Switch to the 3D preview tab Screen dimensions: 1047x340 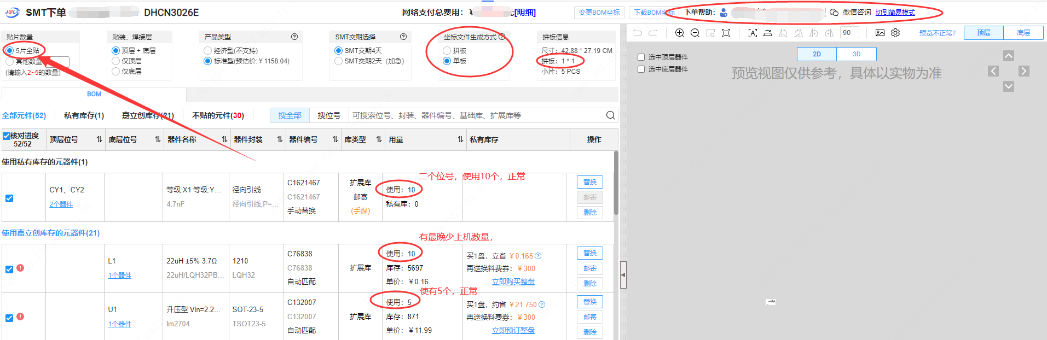(857, 54)
